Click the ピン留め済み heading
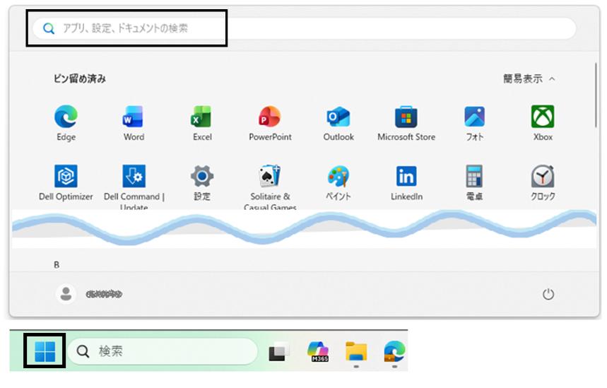Image resolution: width=607 pixels, height=388 pixels. [79, 78]
